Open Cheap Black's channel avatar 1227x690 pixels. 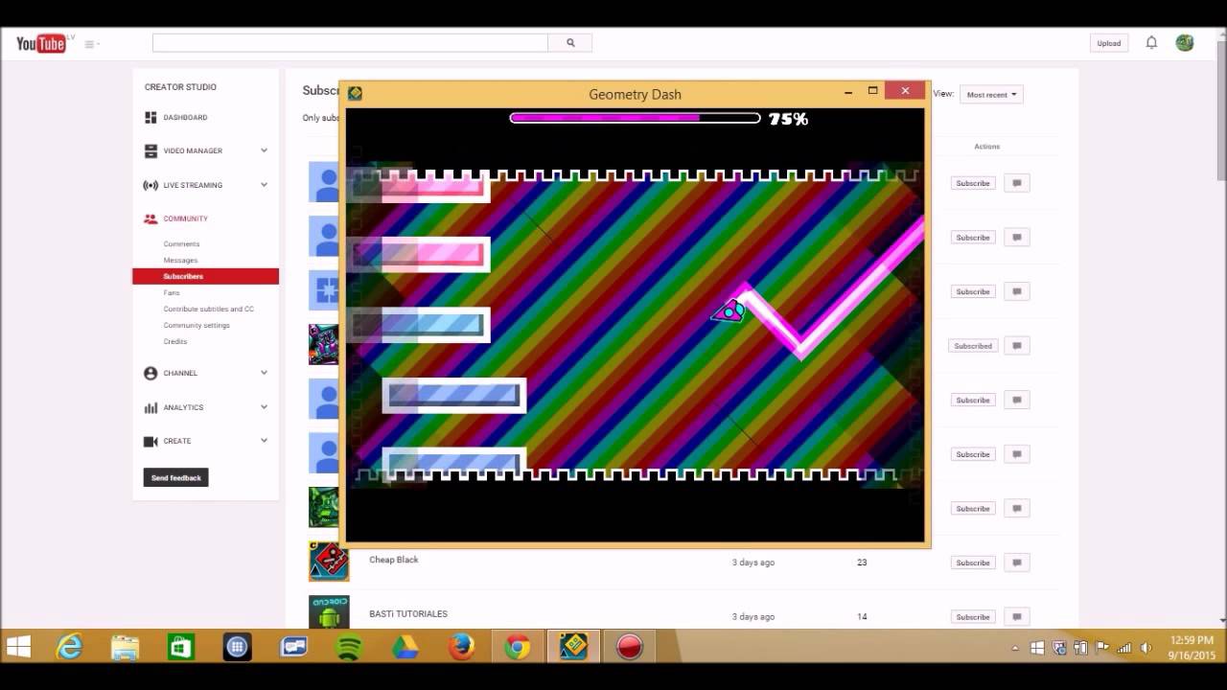pos(329,562)
